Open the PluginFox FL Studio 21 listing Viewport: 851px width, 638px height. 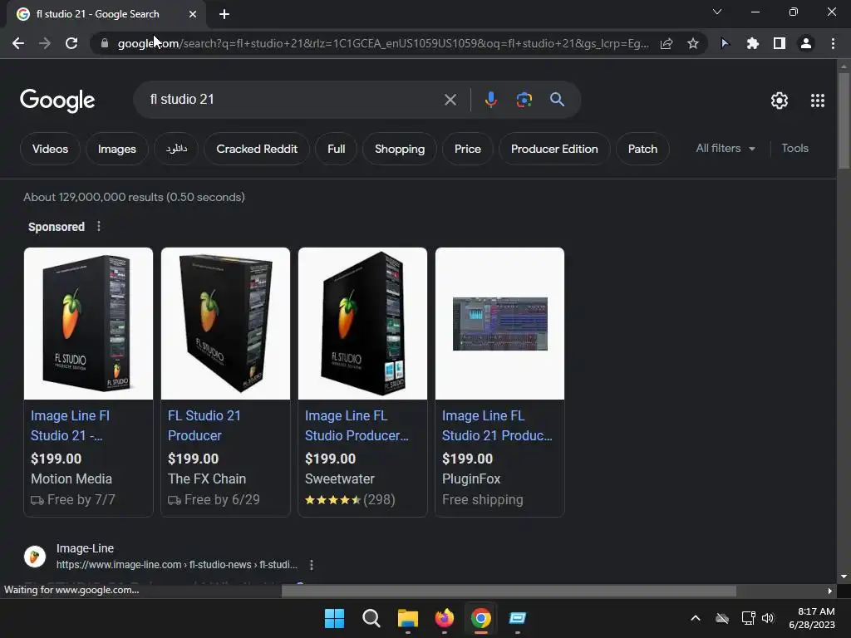[x=497, y=426]
